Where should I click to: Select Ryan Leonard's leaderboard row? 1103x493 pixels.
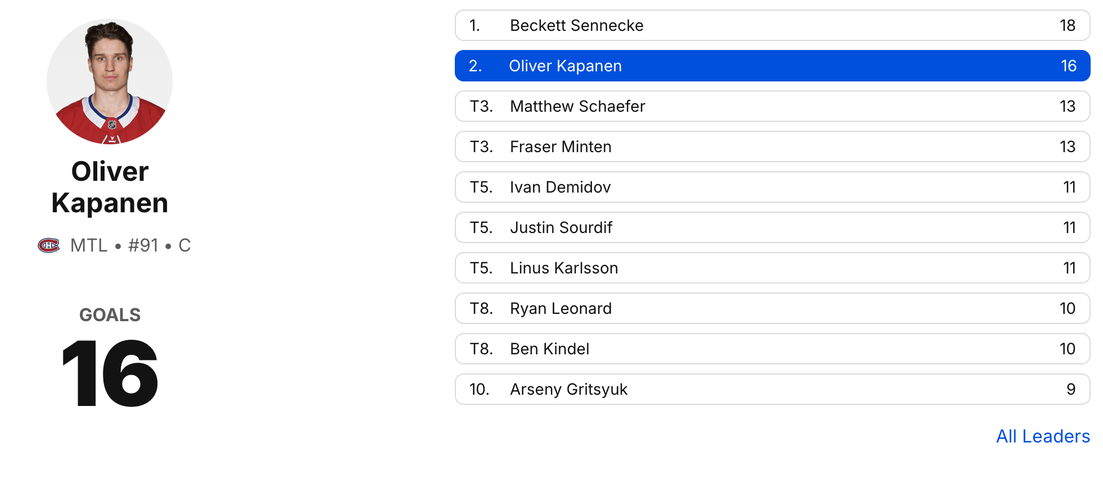[772, 308]
